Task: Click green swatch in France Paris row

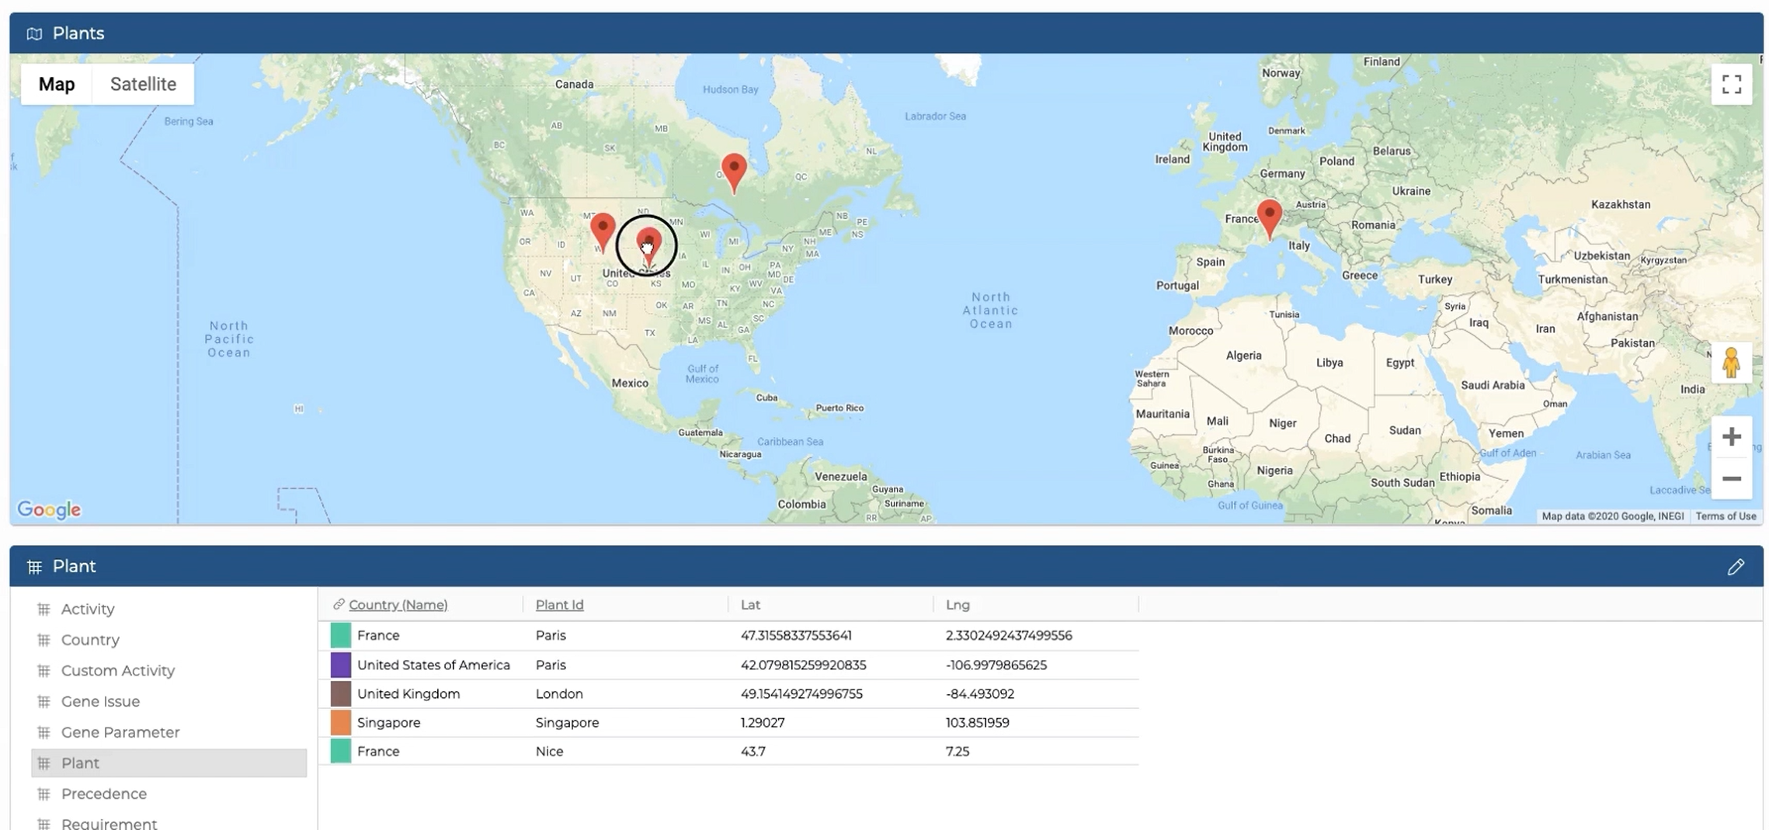Action: tap(340, 635)
